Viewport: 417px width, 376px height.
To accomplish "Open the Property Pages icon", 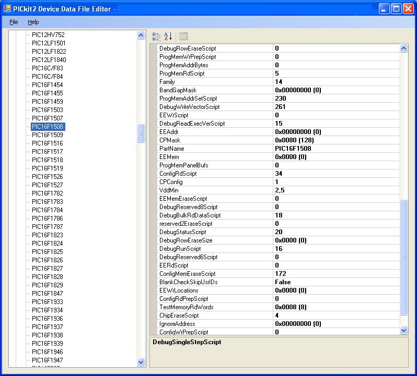I will pyautogui.click(x=183, y=37).
